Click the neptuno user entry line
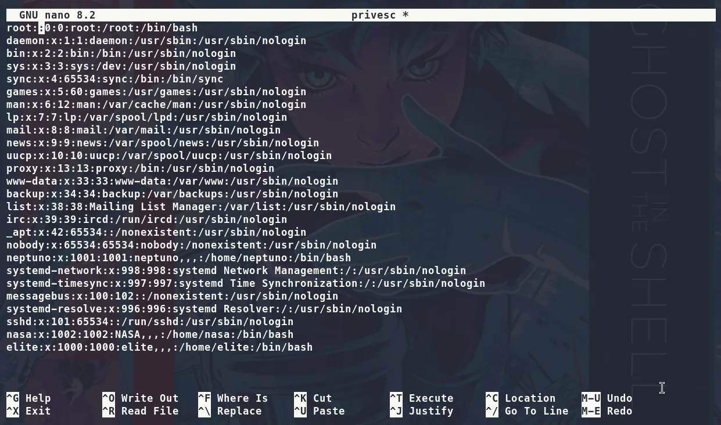 click(x=178, y=258)
